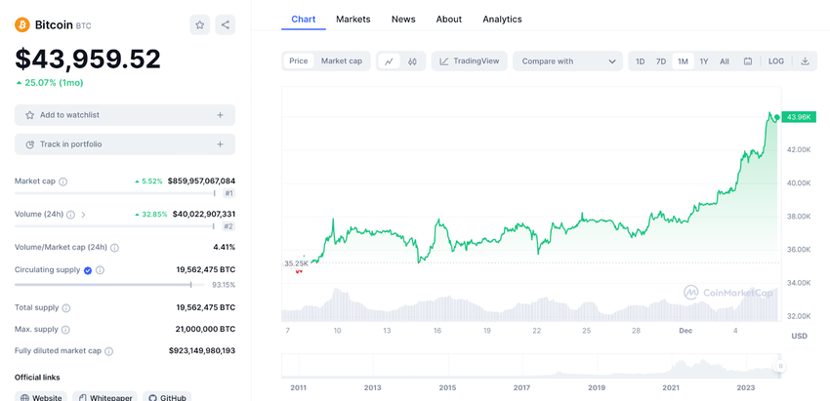Switch to line chart view icon
Viewport: 830px width, 401px height.
click(x=389, y=61)
